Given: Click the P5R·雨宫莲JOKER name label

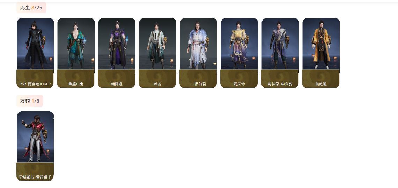Looking at the screenshot, I should click(35, 84).
